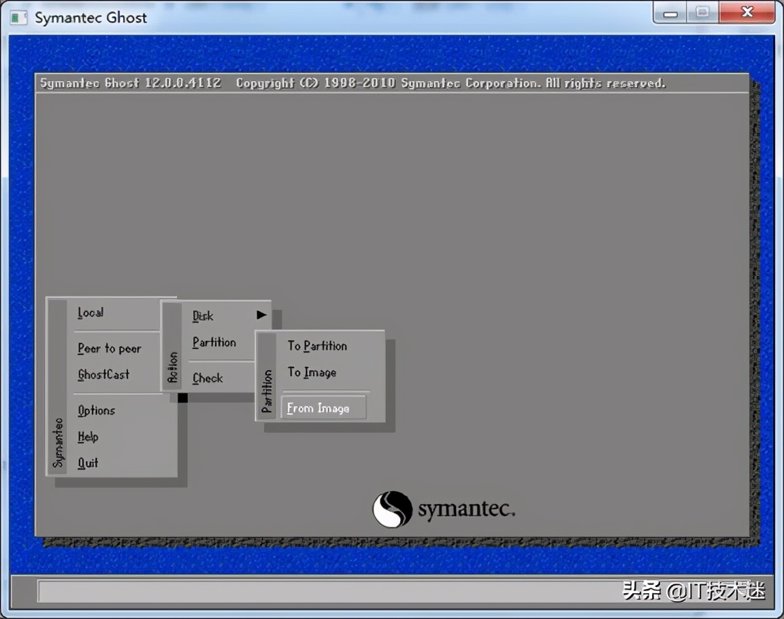Close the Symantec Ghost window
This screenshot has width=784, height=619.
pos(747,12)
